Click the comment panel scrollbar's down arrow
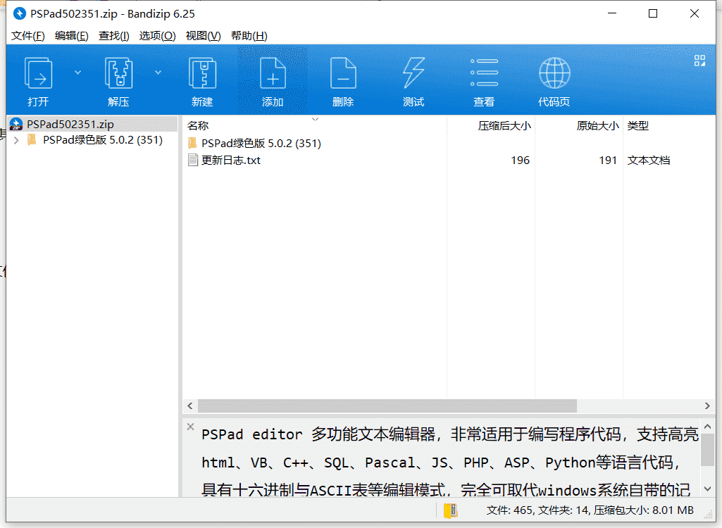The image size is (722, 528). [x=708, y=489]
